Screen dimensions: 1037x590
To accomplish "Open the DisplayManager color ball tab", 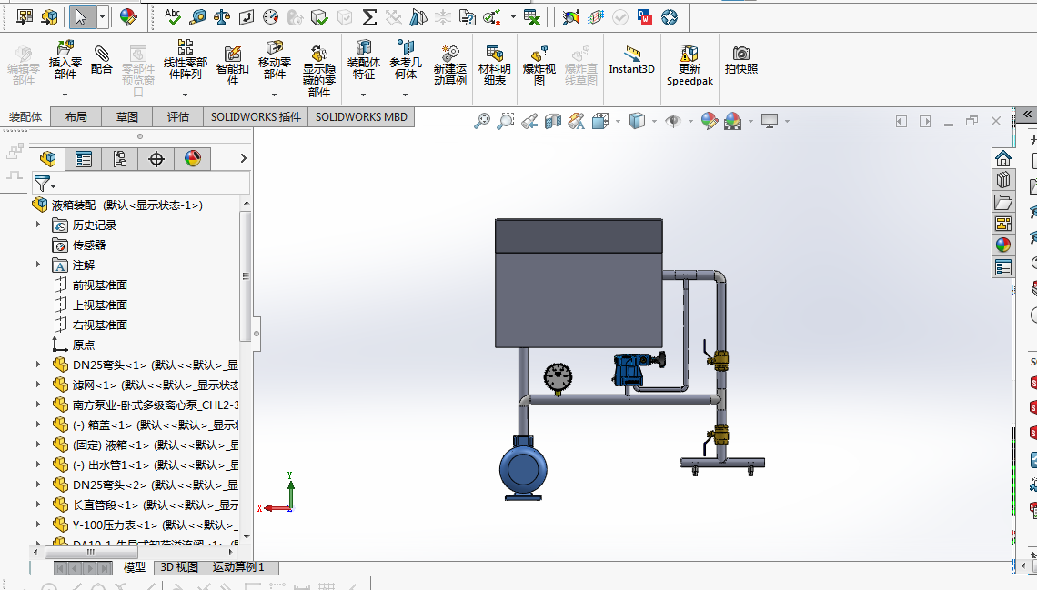I will tap(193, 158).
